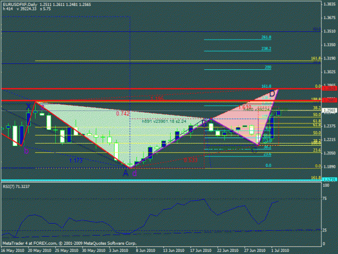Click the 20 May 2010 date label

point(39,250)
